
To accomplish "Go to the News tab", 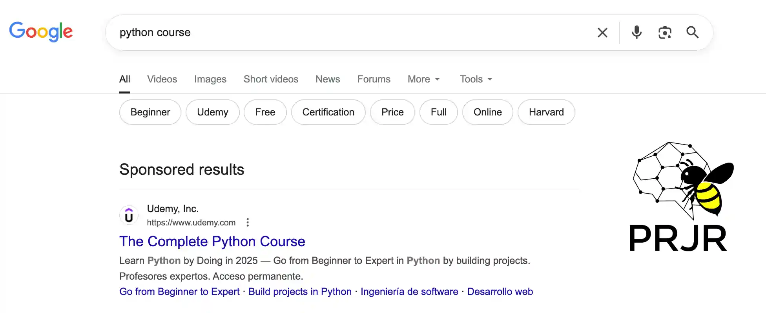I will click(328, 79).
